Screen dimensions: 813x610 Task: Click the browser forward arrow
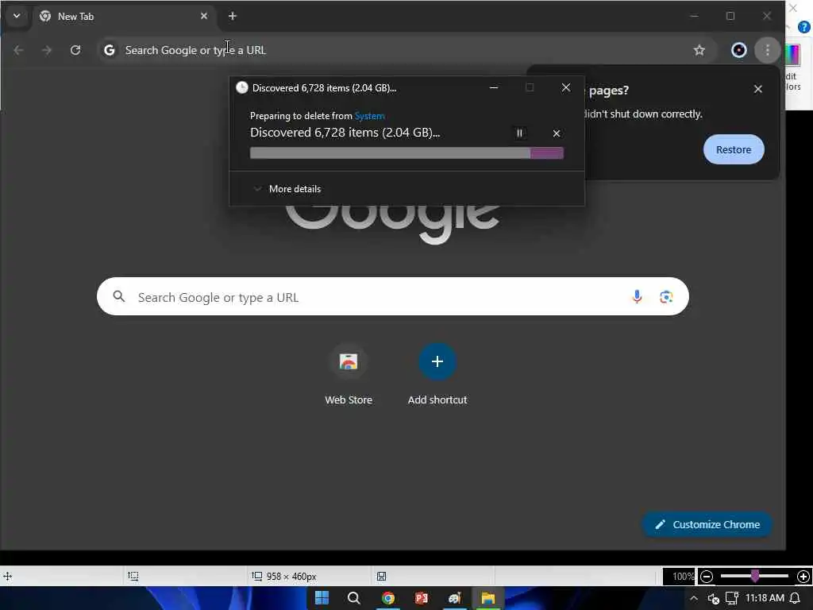(47, 50)
